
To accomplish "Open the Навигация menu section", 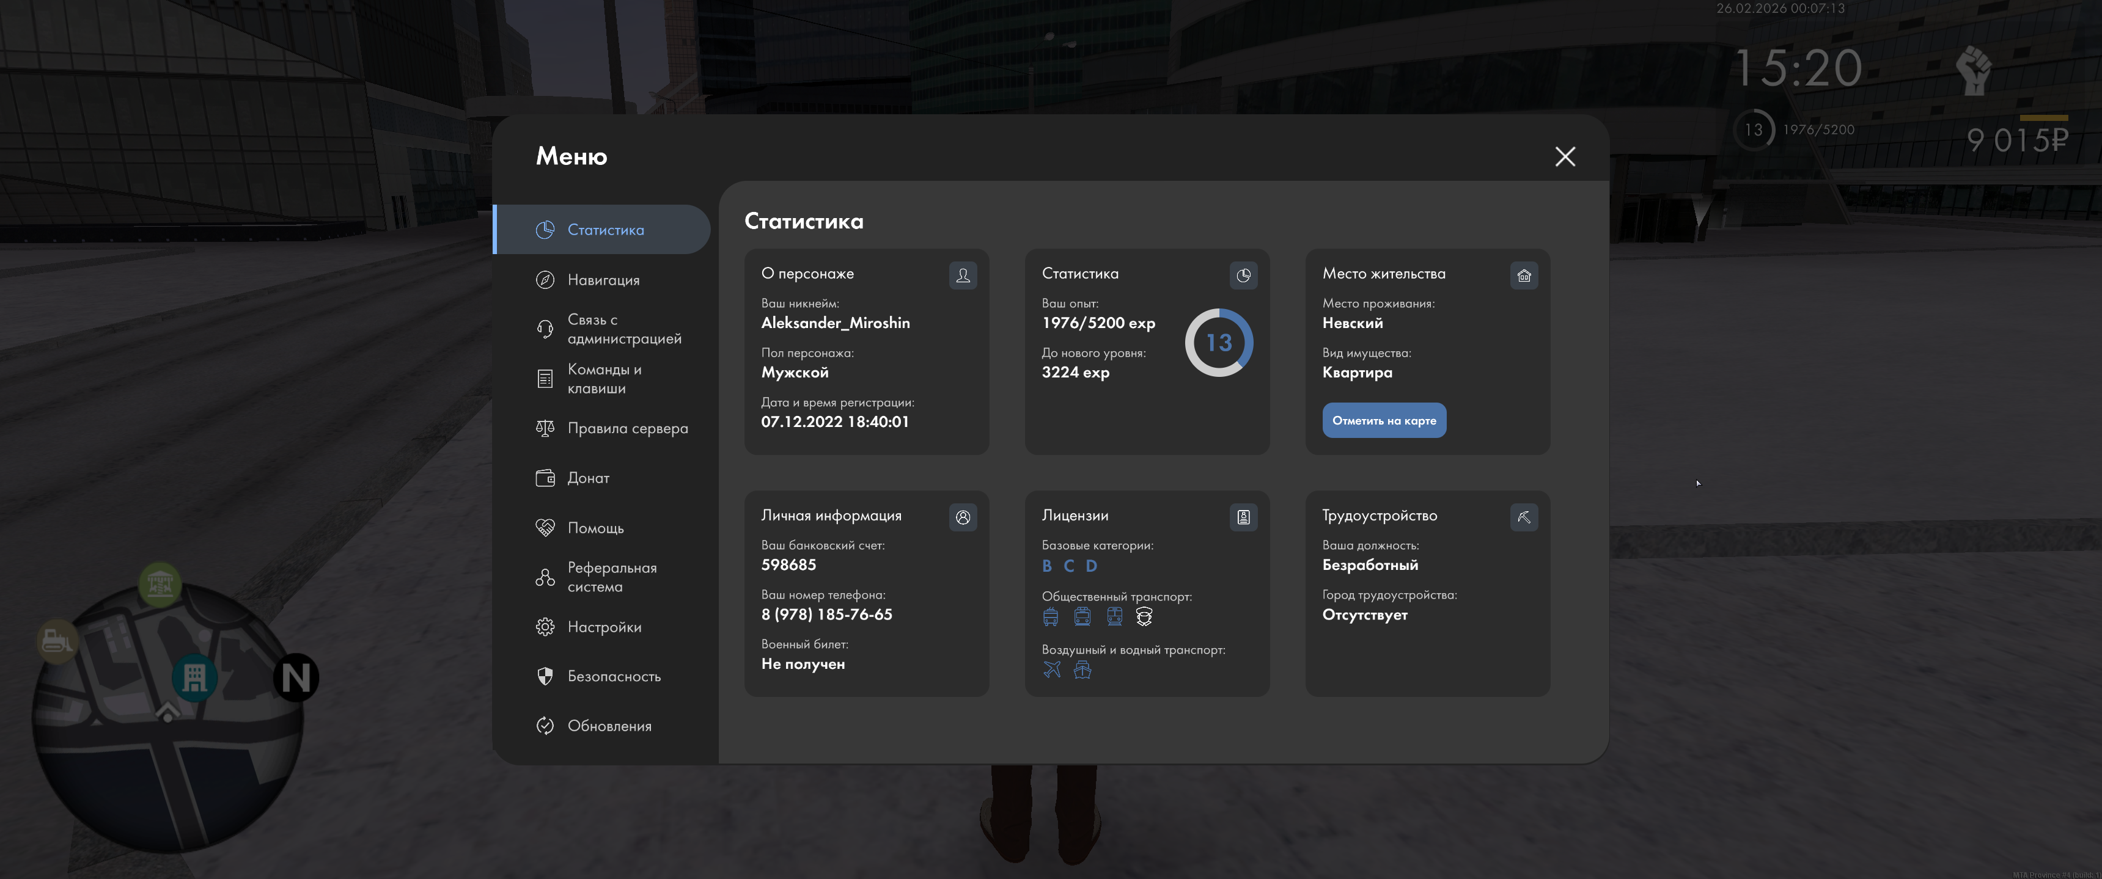I will pos(603,280).
